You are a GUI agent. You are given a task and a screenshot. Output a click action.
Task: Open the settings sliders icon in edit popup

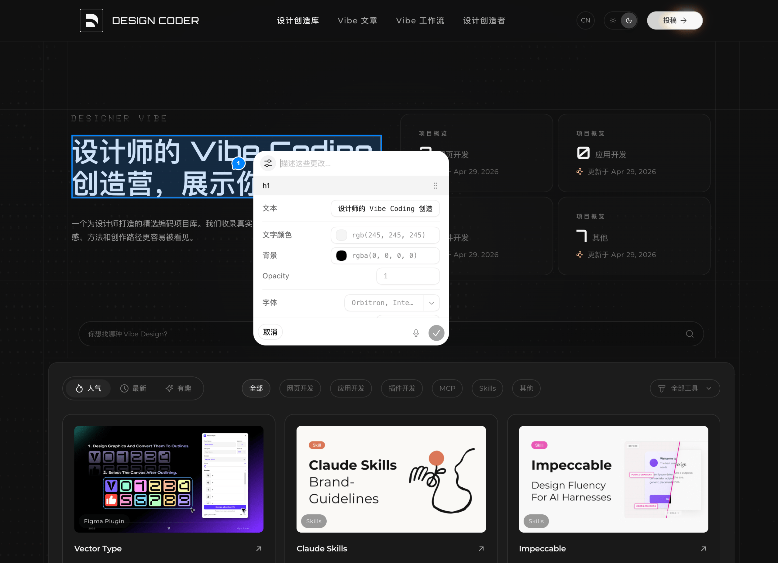click(268, 163)
